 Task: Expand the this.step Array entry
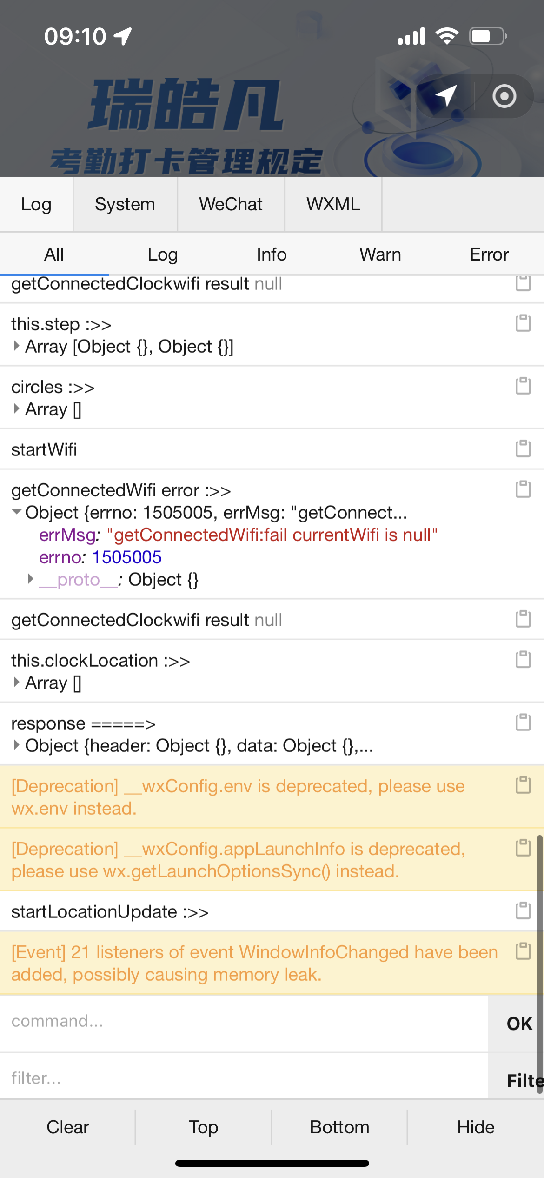pyautogui.click(x=17, y=346)
